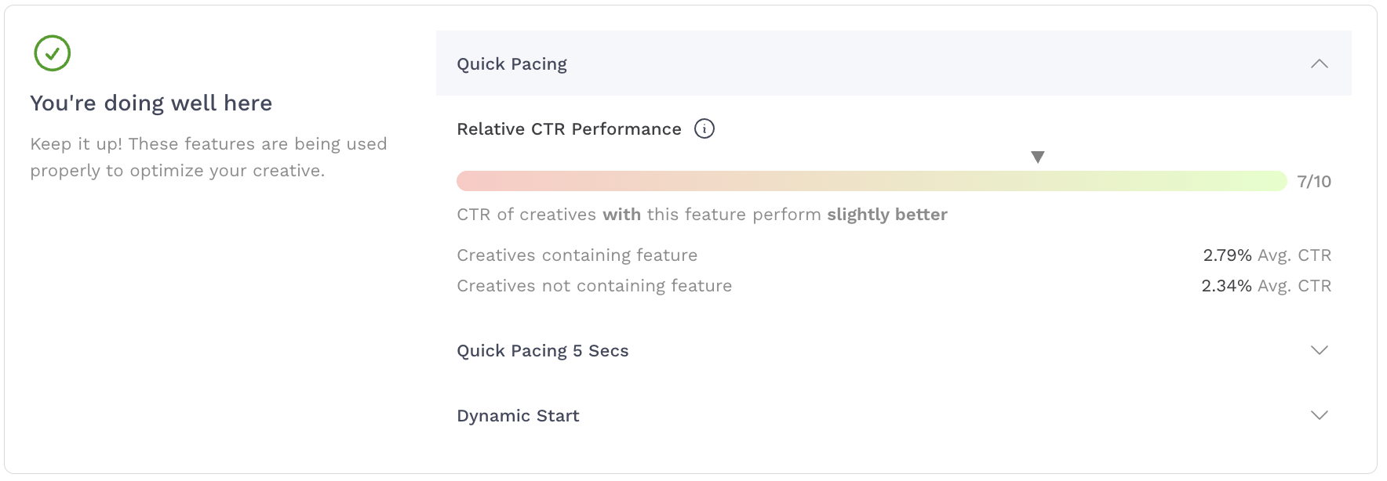Viewport: 1387px width, 481px height.
Task: Click the 2.79% Avg. CTR value
Action: [1266, 255]
